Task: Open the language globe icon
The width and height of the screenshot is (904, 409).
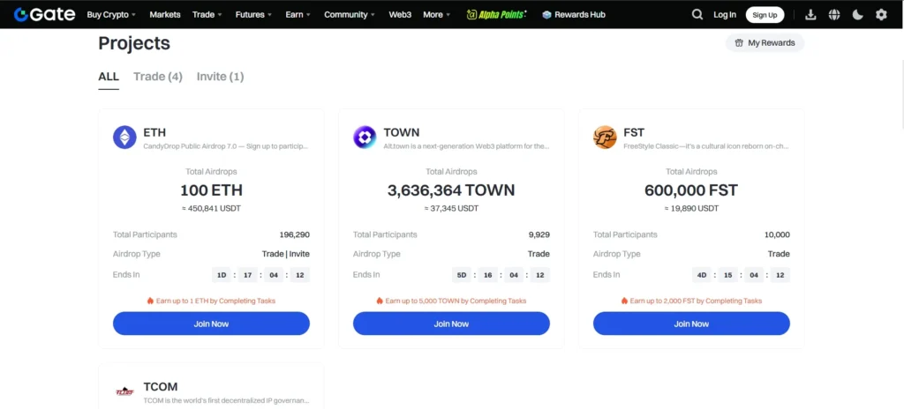Action: coord(834,15)
